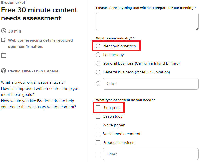The image size is (201, 162).
Task: Check the Blog post checkbox
Action: pos(98,108)
